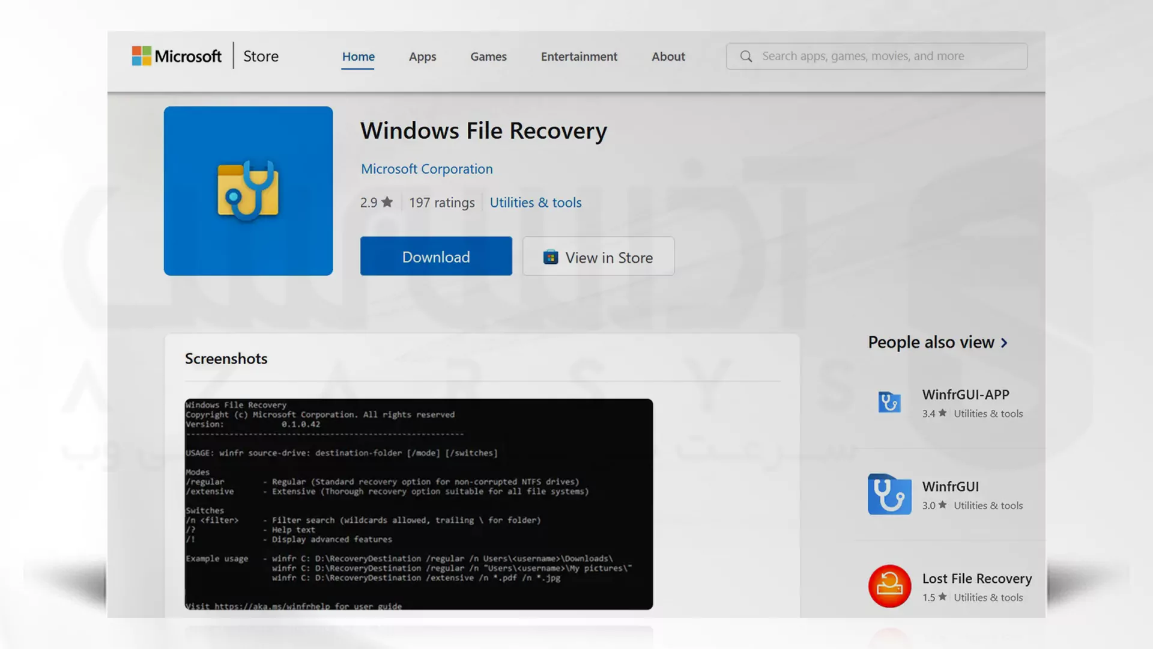Click the Screenshots section heading
The width and height of the screenshot is (1153, 649).
pyautogui.click(x=226, y=359)
